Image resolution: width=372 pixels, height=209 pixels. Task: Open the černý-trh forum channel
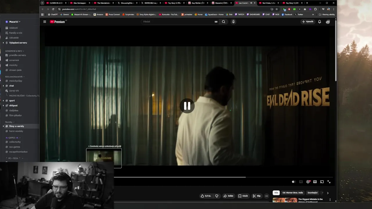pyautogui.click(x=14, y=91)
